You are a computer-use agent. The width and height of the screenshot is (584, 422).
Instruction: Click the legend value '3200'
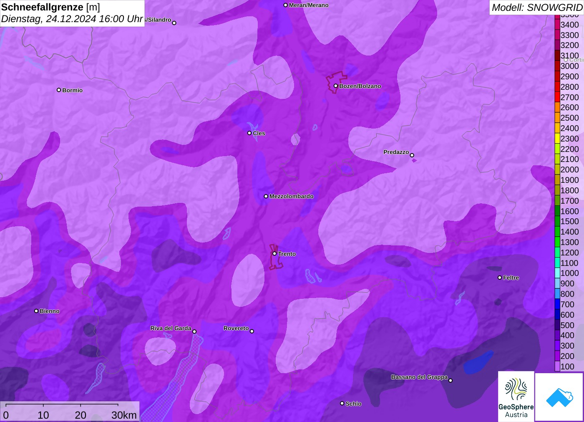(569, 45)
